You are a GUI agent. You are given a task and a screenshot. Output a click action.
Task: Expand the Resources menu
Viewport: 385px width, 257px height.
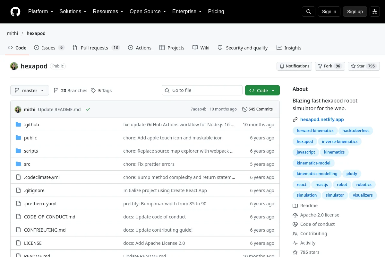pos(108,12)
